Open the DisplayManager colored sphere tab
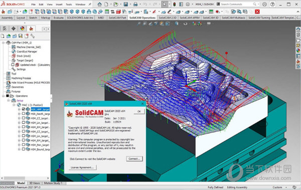301x190 pixels. pos(22,29)
